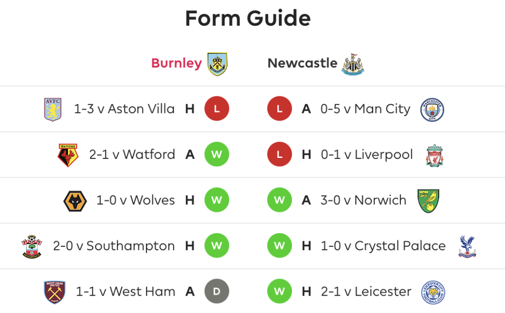Image resolution: width=505 pixels, height=313 pixels.
Task: Click the Leicester fox badge
Action: point(433,292)
